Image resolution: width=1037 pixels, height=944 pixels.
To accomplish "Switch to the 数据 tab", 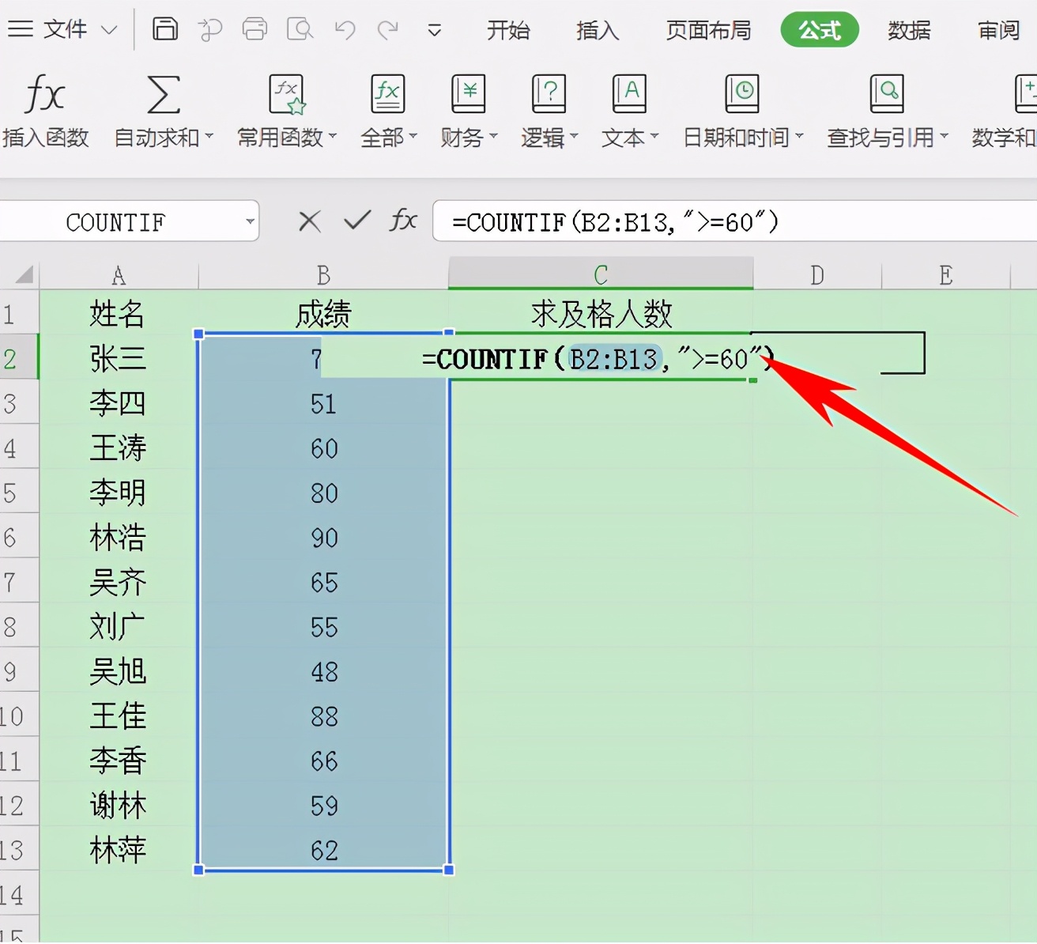I will pyautogui.click(x=909, y=30).
